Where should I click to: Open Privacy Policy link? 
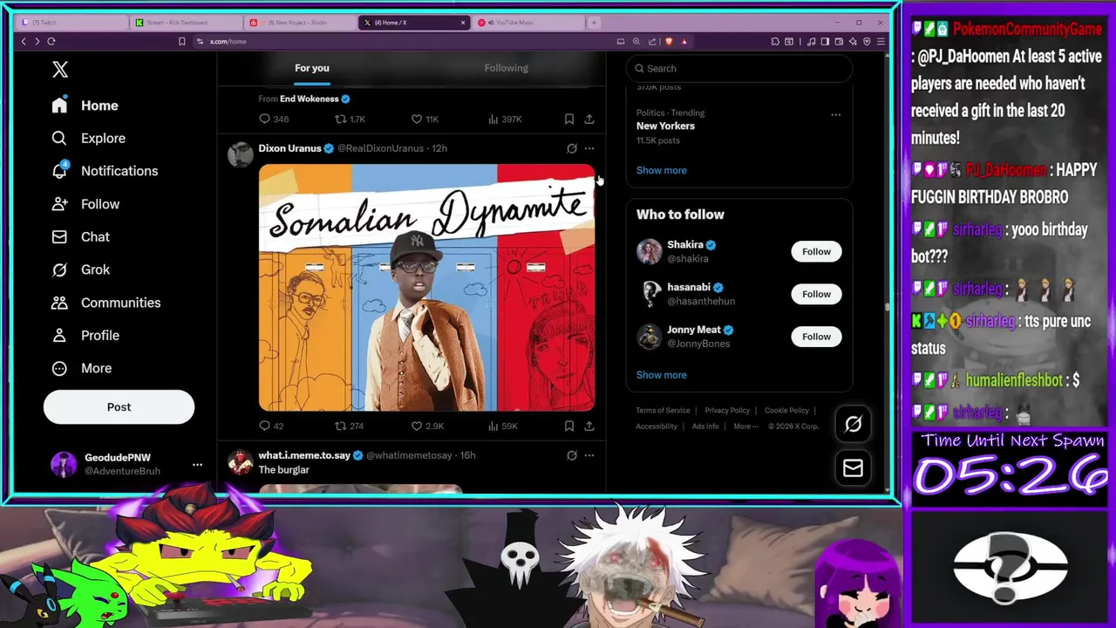click(727, 411)
